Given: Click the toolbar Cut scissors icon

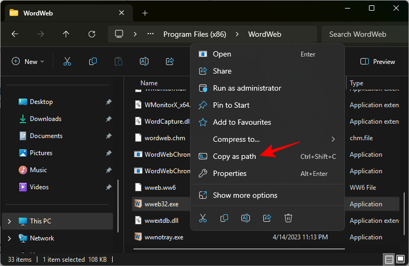Looking at the screenshot, I should click(x=67, y=61).
